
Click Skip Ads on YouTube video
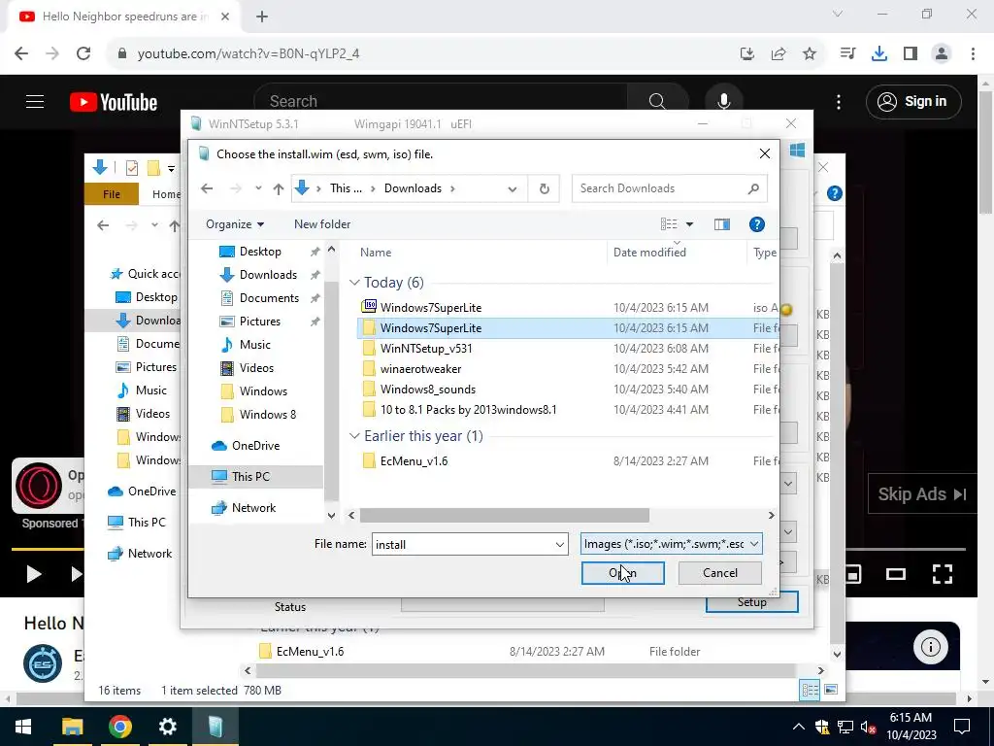coord(922,494)
